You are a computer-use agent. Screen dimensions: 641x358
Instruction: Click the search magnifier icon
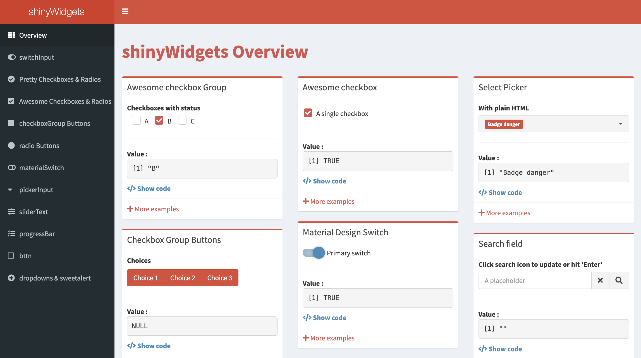click(619, 280)
